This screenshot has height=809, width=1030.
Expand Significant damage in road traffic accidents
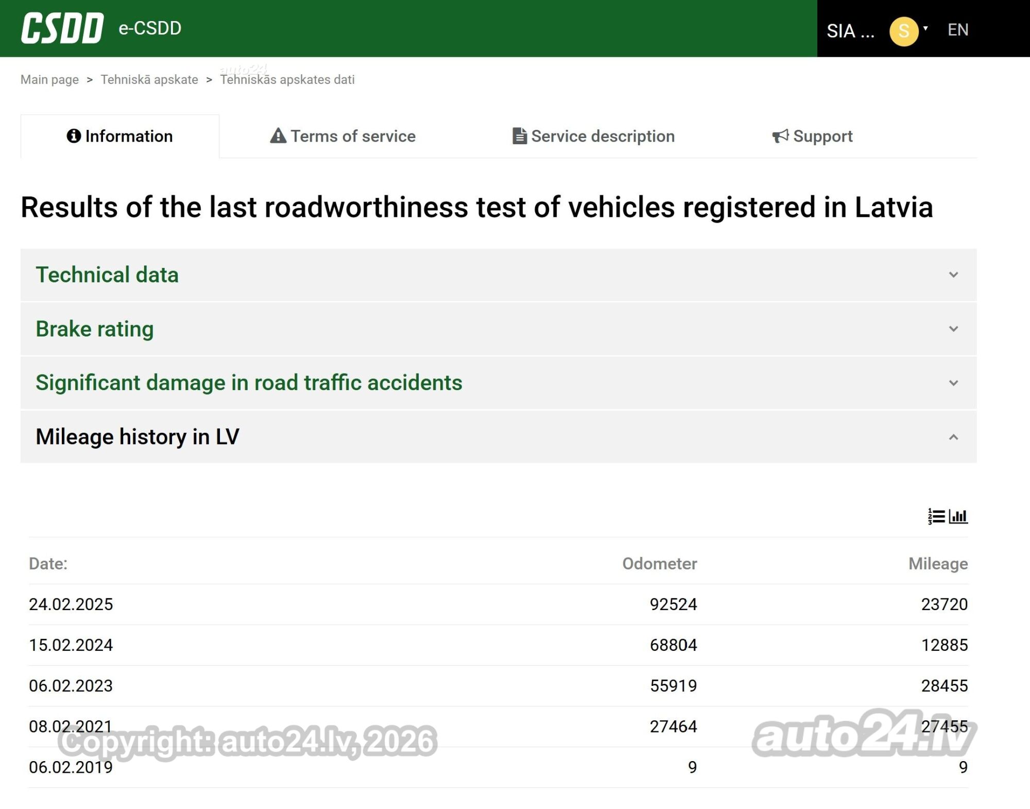[x=499, y=383]
